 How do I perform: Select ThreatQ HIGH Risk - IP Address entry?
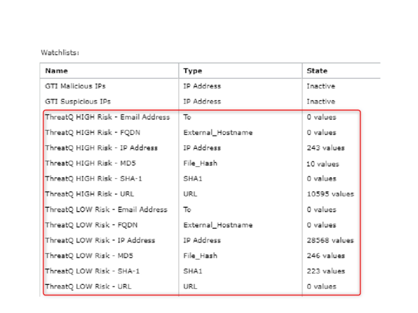(x=101, y=148)
